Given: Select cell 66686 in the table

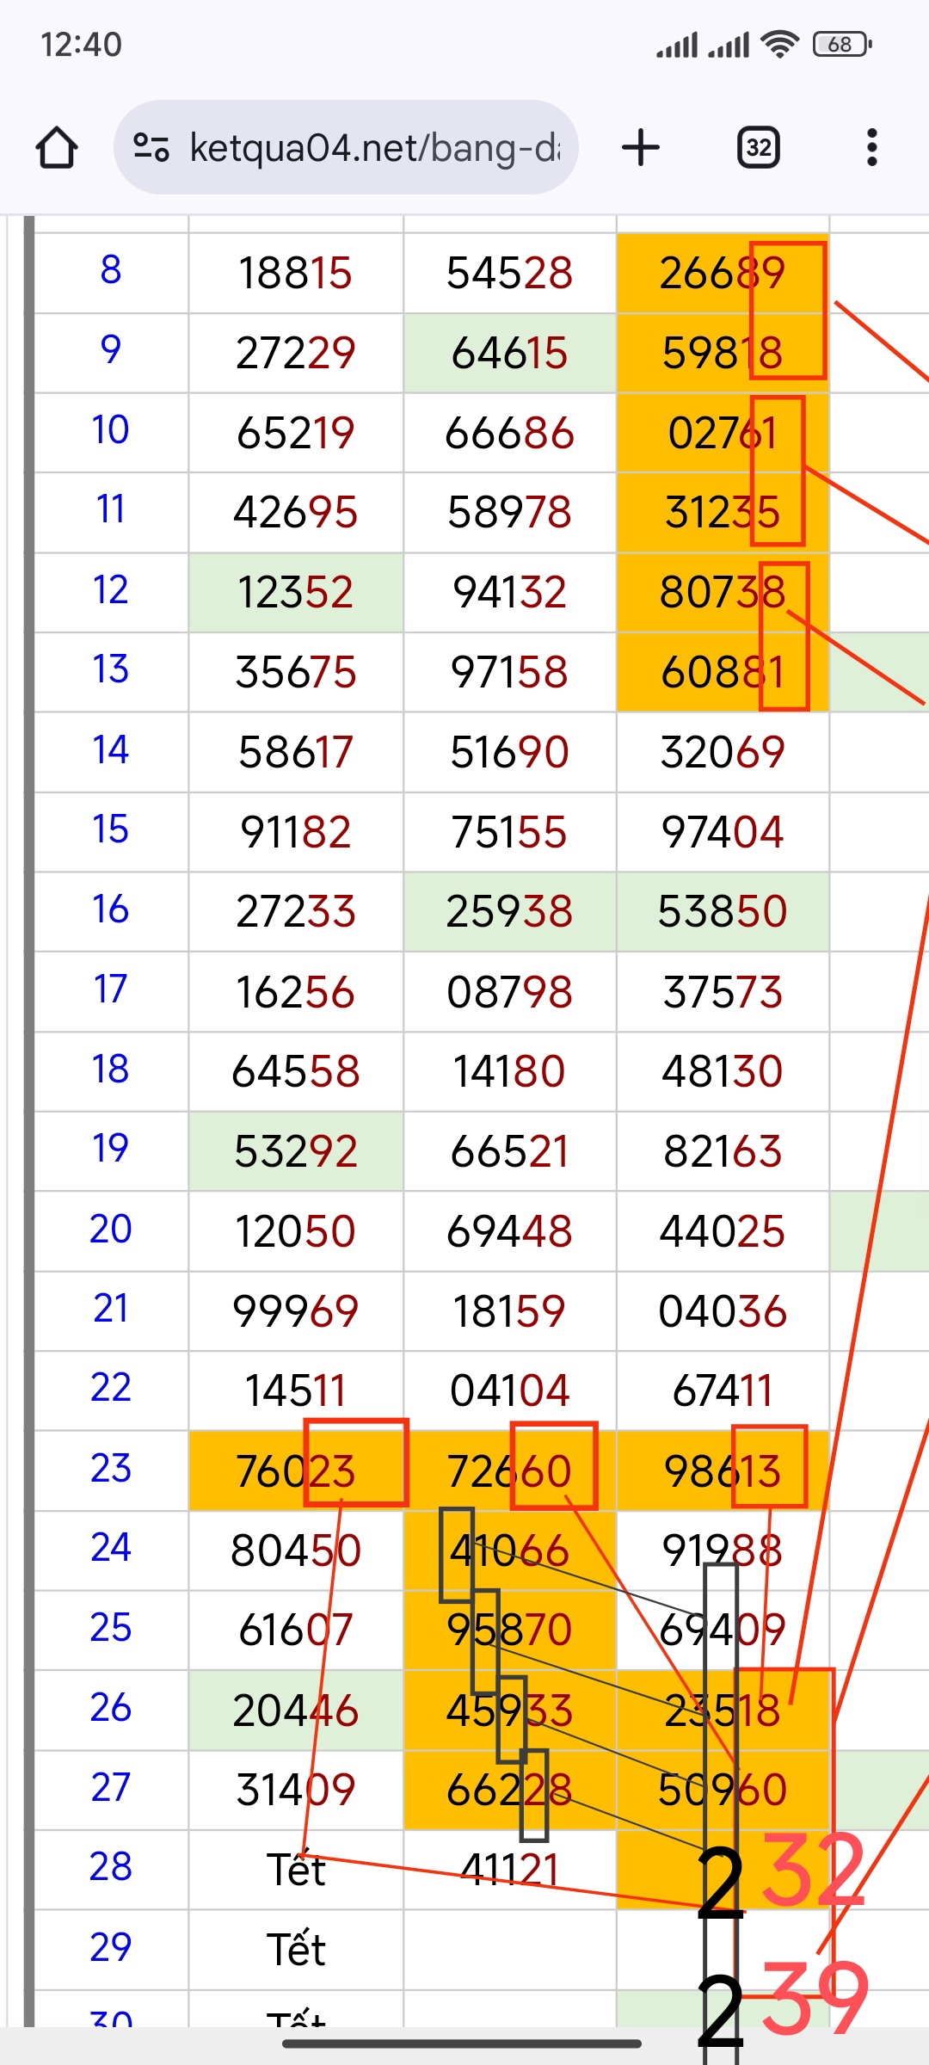Looking at the screenshot, I should click(509, 433).
